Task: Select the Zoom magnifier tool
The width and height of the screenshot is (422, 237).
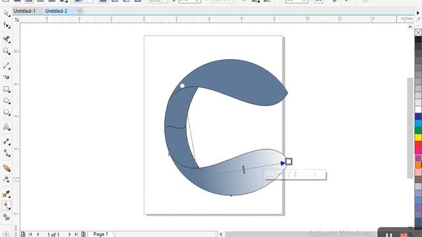Action: pos(6,51)
